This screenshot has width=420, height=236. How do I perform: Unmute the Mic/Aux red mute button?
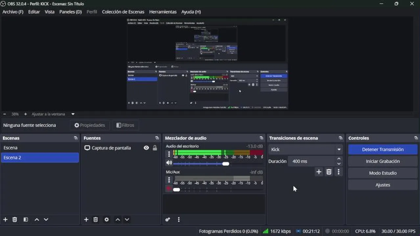point(169,188)
